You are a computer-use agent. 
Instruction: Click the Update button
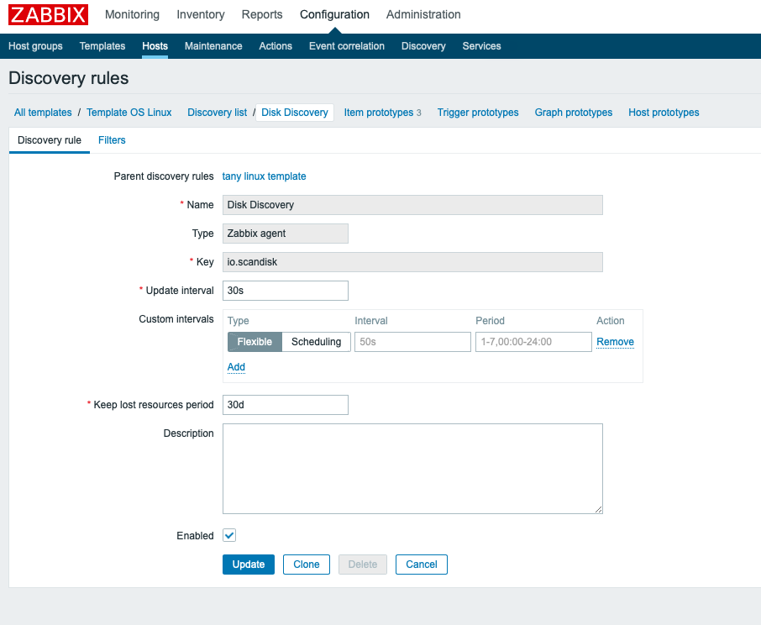249,565
